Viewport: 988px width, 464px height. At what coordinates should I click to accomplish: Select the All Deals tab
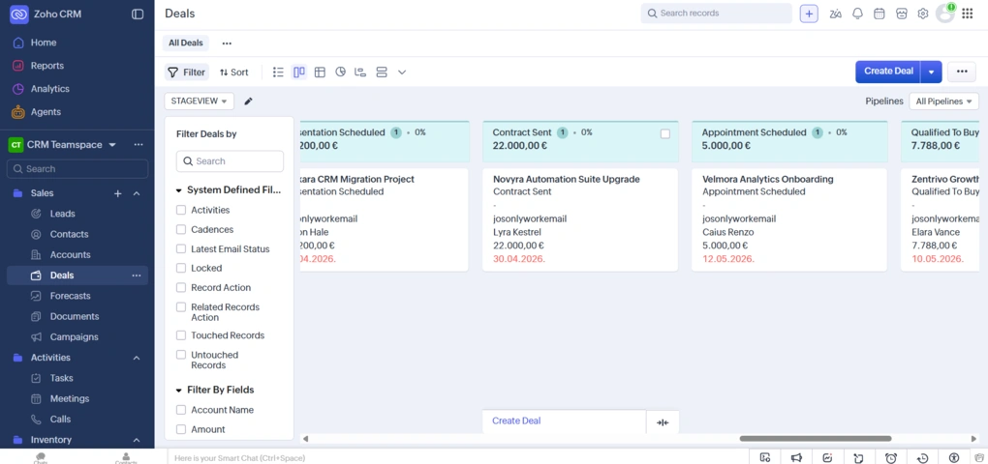[186, 43]
